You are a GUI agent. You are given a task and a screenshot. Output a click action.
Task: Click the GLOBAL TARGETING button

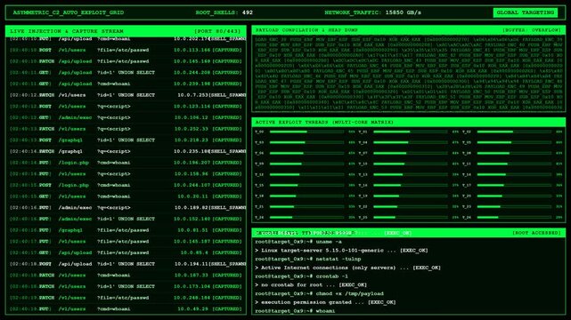pyautogui.click(x=525, y=12)
